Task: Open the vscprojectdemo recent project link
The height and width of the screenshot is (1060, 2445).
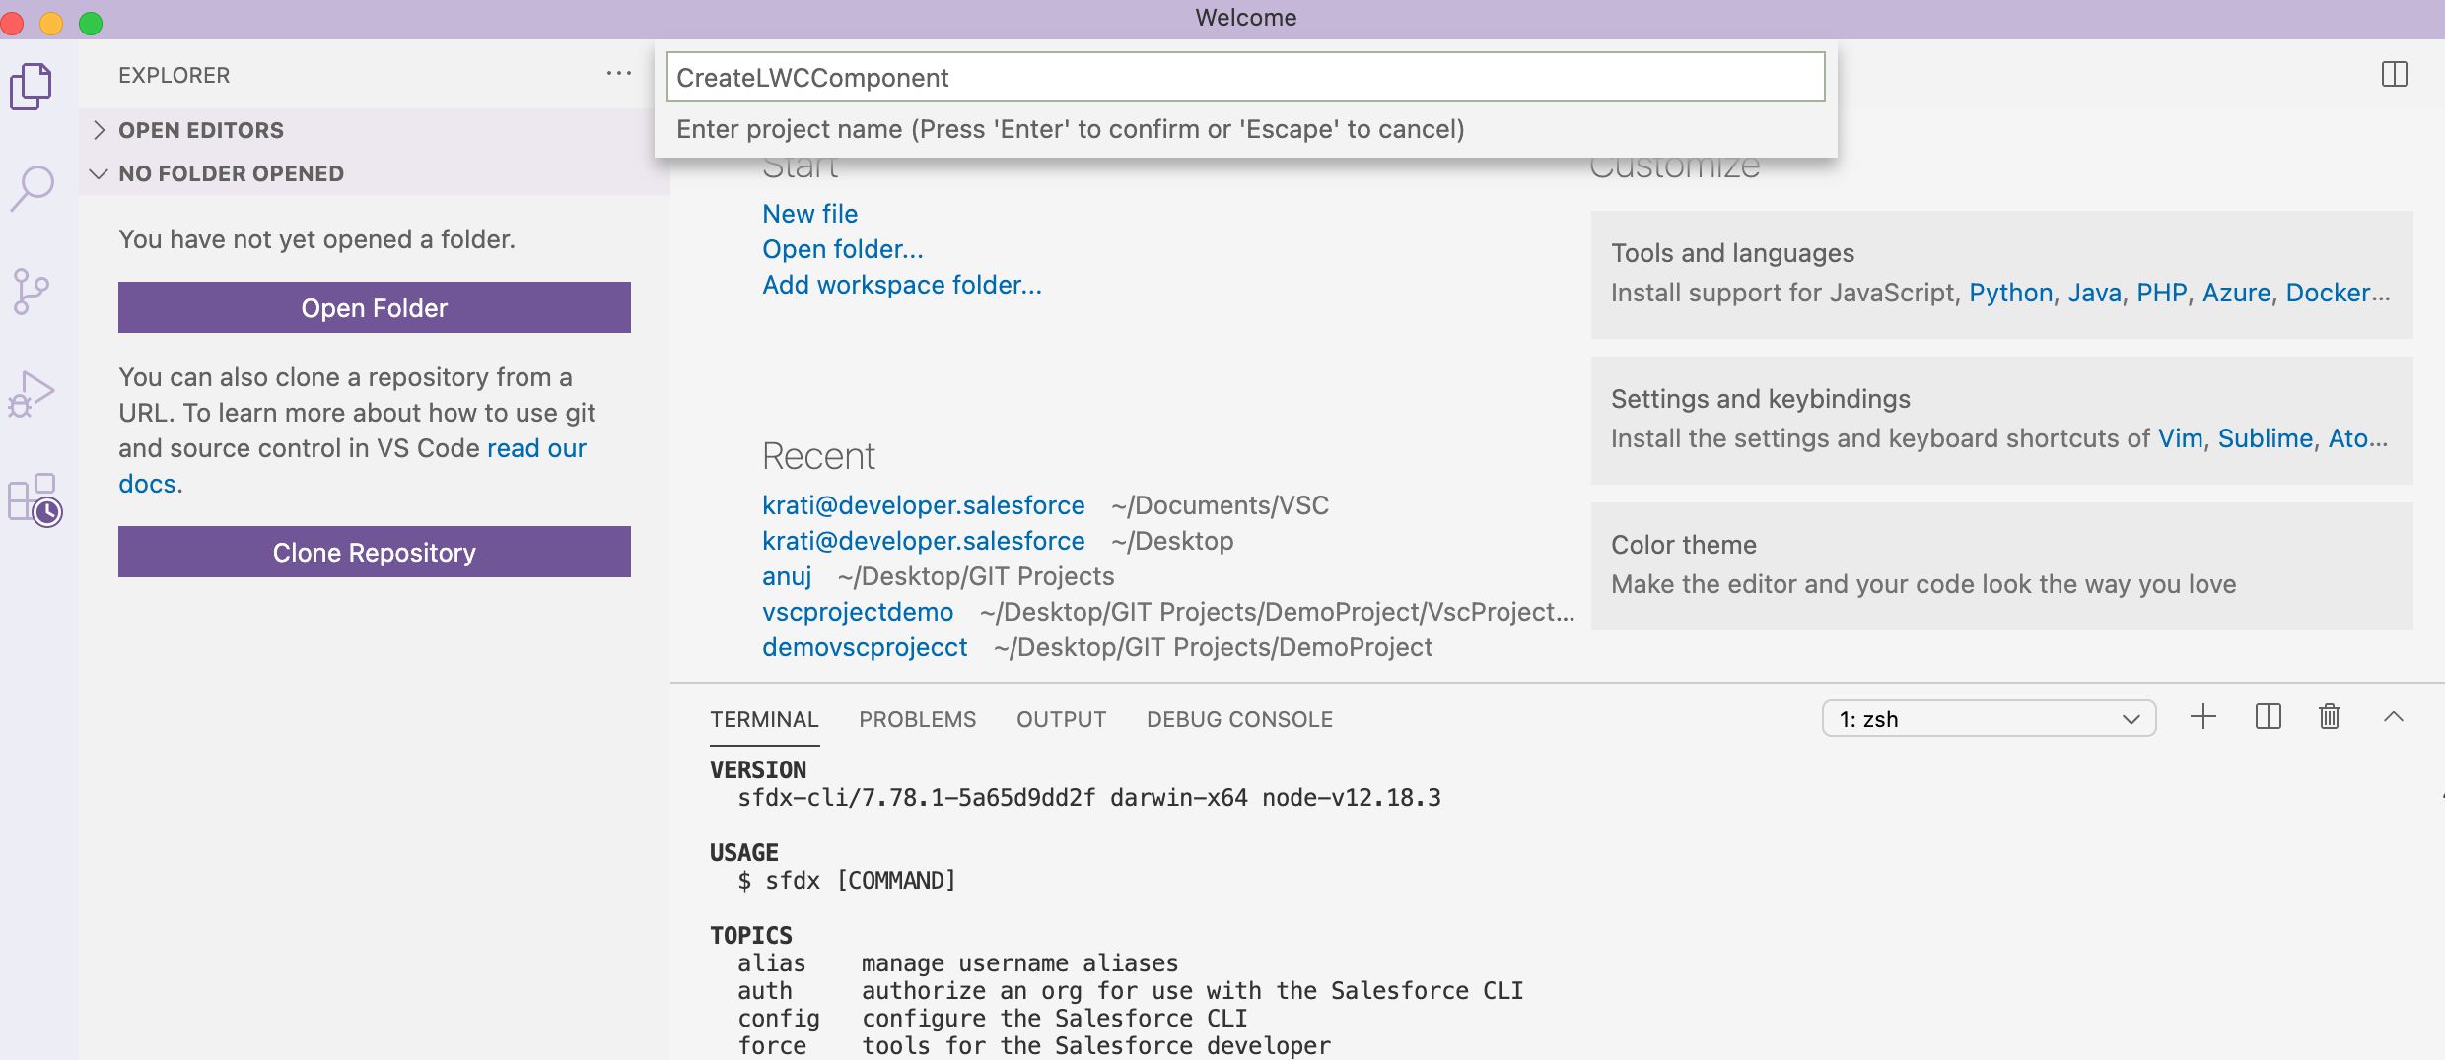Action: [x=857, y=612]
